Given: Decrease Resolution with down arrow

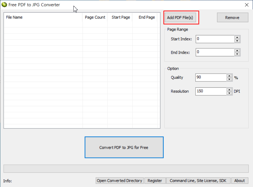Looking at the screenshot, I should pos(229,93).
